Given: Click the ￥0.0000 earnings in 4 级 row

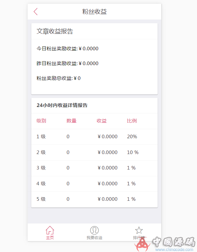Looking at the screenshot, I should tap(107, 184).
